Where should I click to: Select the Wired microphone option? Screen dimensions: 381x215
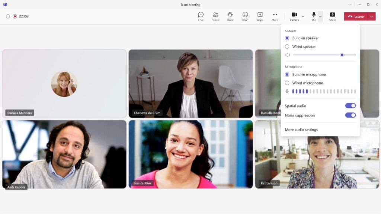pyautogui.click(x=287, y=83)
